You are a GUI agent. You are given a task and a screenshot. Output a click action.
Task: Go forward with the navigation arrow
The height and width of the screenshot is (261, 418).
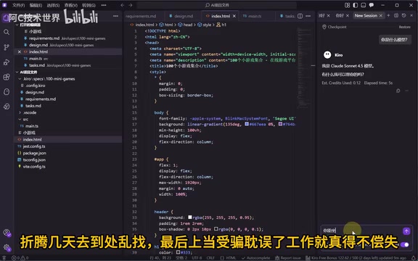131,5
